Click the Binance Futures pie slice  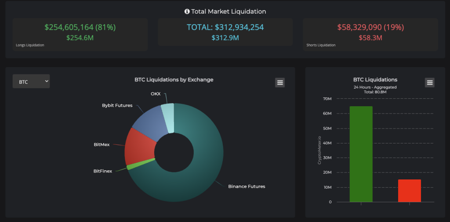coord(198,175)
